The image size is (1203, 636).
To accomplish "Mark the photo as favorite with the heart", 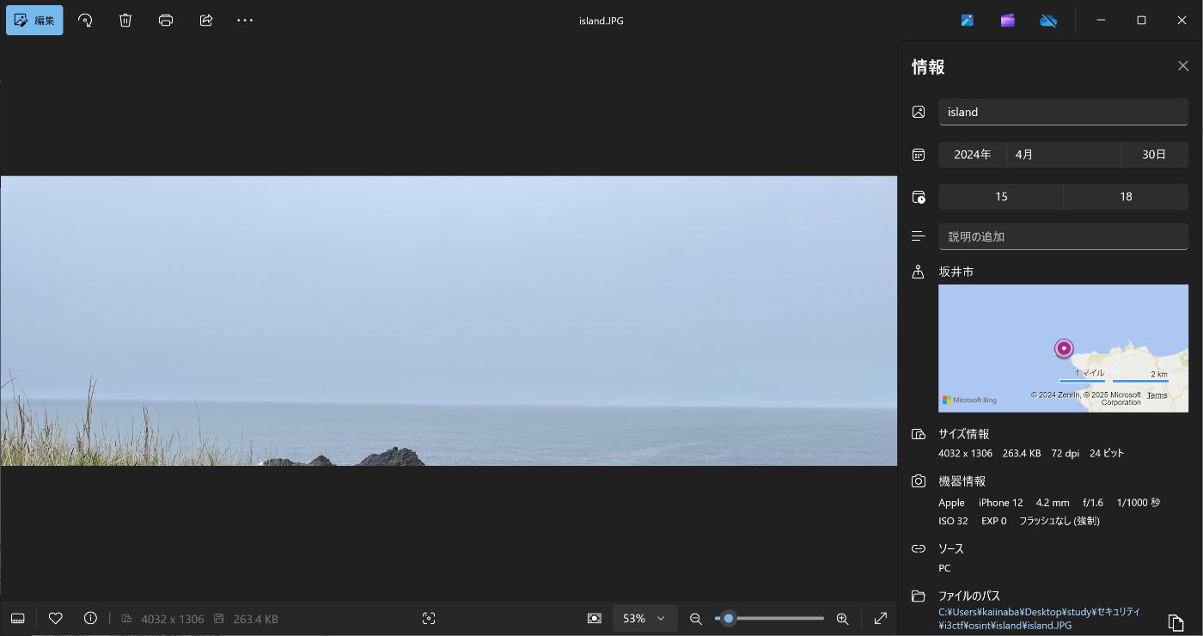I will coord(56,618).
